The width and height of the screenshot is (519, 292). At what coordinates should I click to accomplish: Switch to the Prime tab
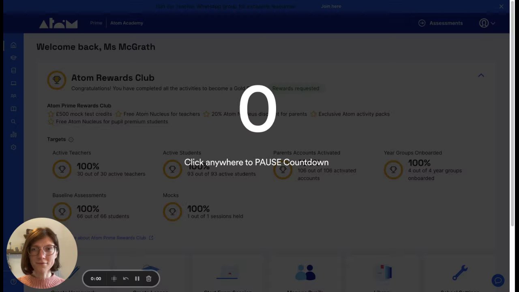[96, 23]
